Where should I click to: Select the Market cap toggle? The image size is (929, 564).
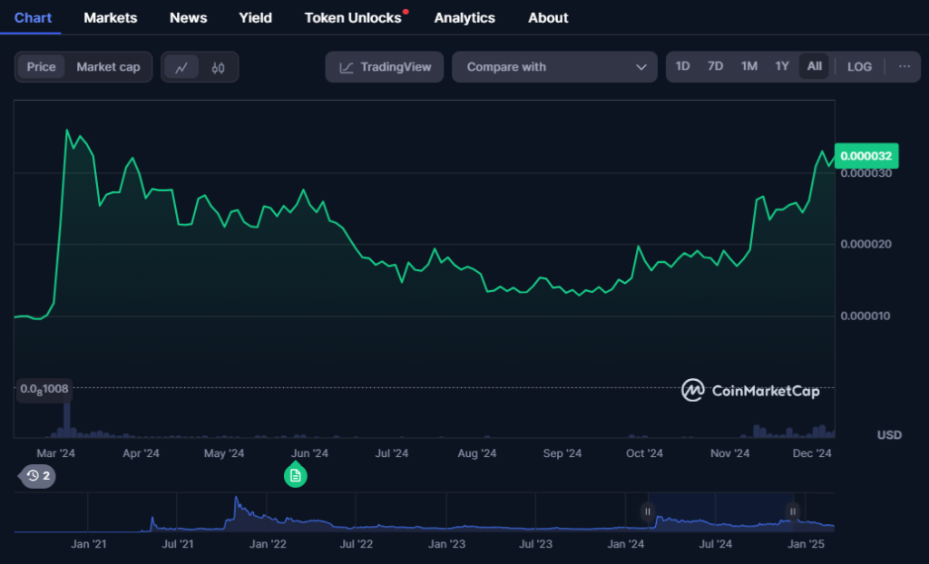[x=109, y=67]
